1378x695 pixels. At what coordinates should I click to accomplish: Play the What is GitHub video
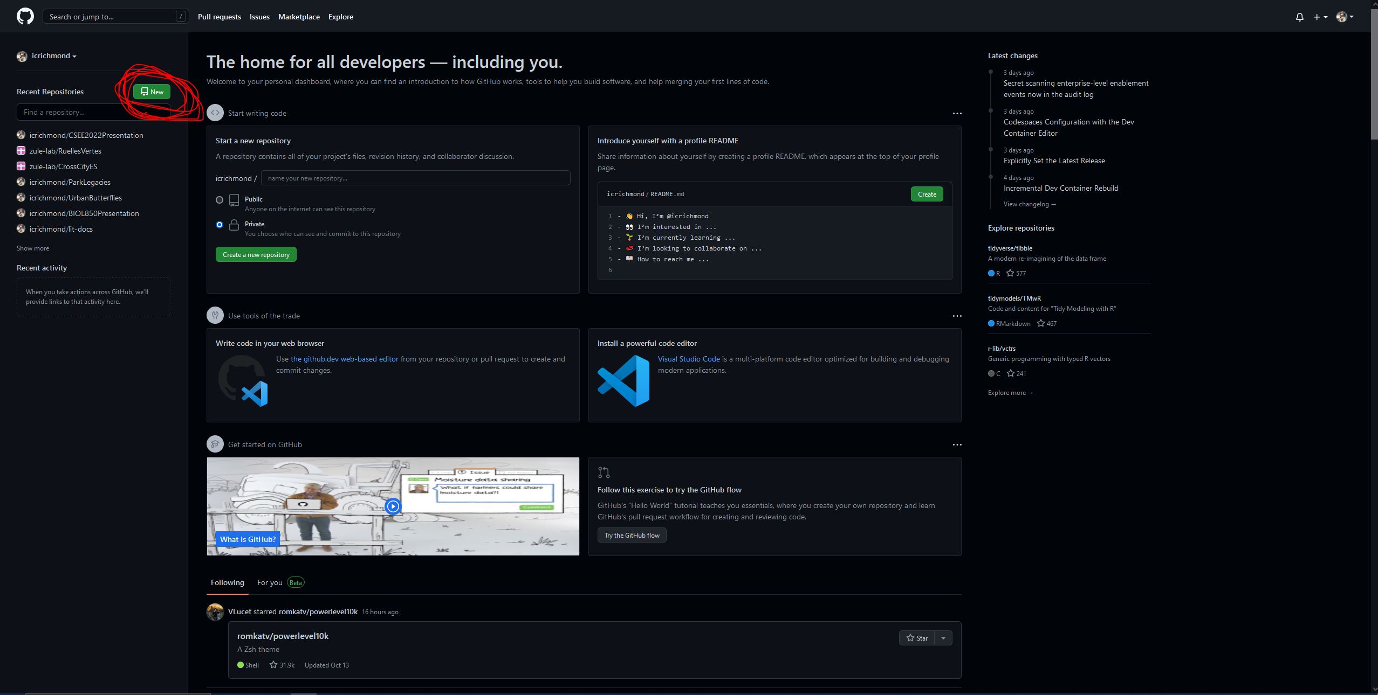(x=393, y=506)
